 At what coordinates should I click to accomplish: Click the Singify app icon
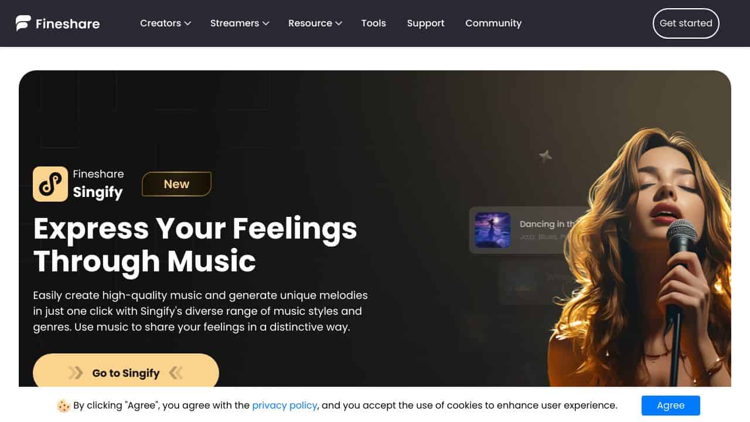pos(50,184)
